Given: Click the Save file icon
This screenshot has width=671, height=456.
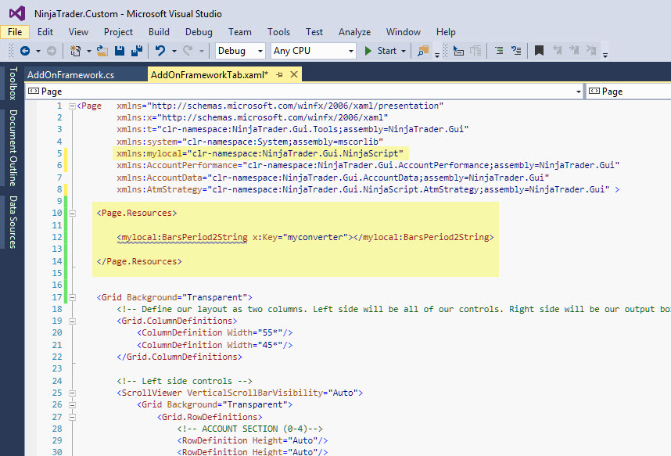Looking at the screenshot, I should tap(120, 51).
